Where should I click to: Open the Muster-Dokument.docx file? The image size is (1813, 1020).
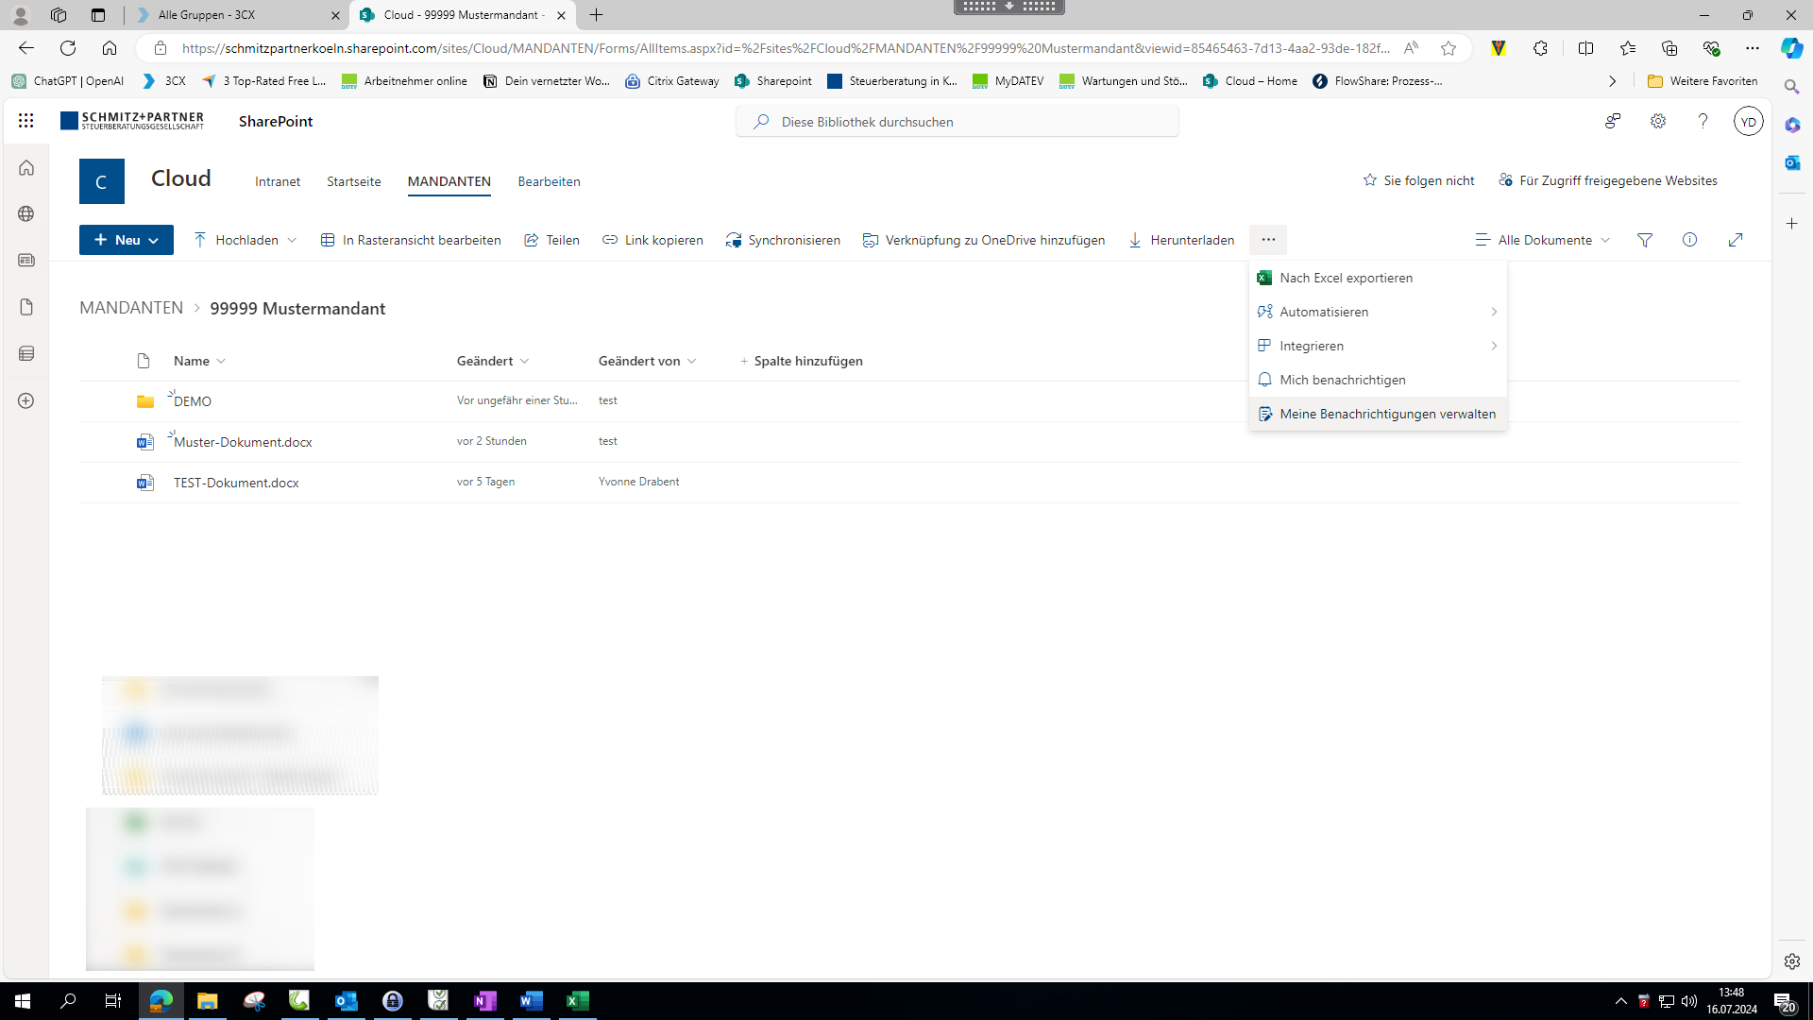coord(243,442)
